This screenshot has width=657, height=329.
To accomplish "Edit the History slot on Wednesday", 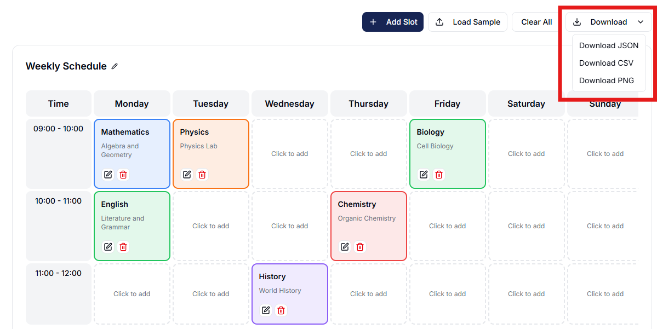I will 266,310.
